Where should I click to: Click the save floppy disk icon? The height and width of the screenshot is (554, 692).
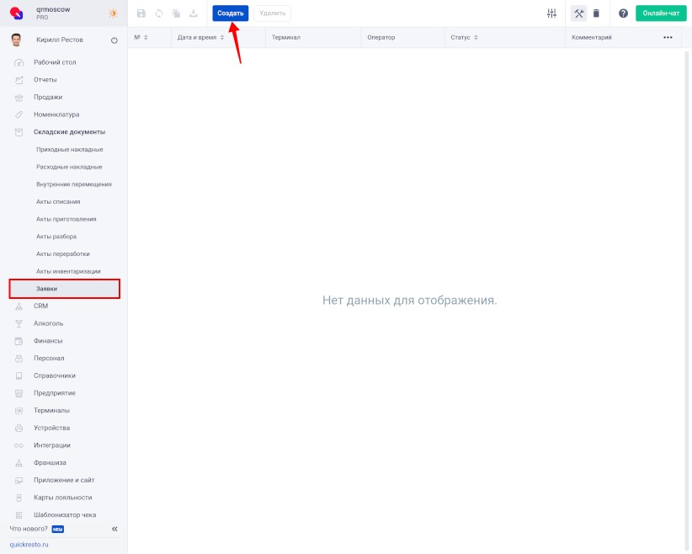[x=141, y=13]
